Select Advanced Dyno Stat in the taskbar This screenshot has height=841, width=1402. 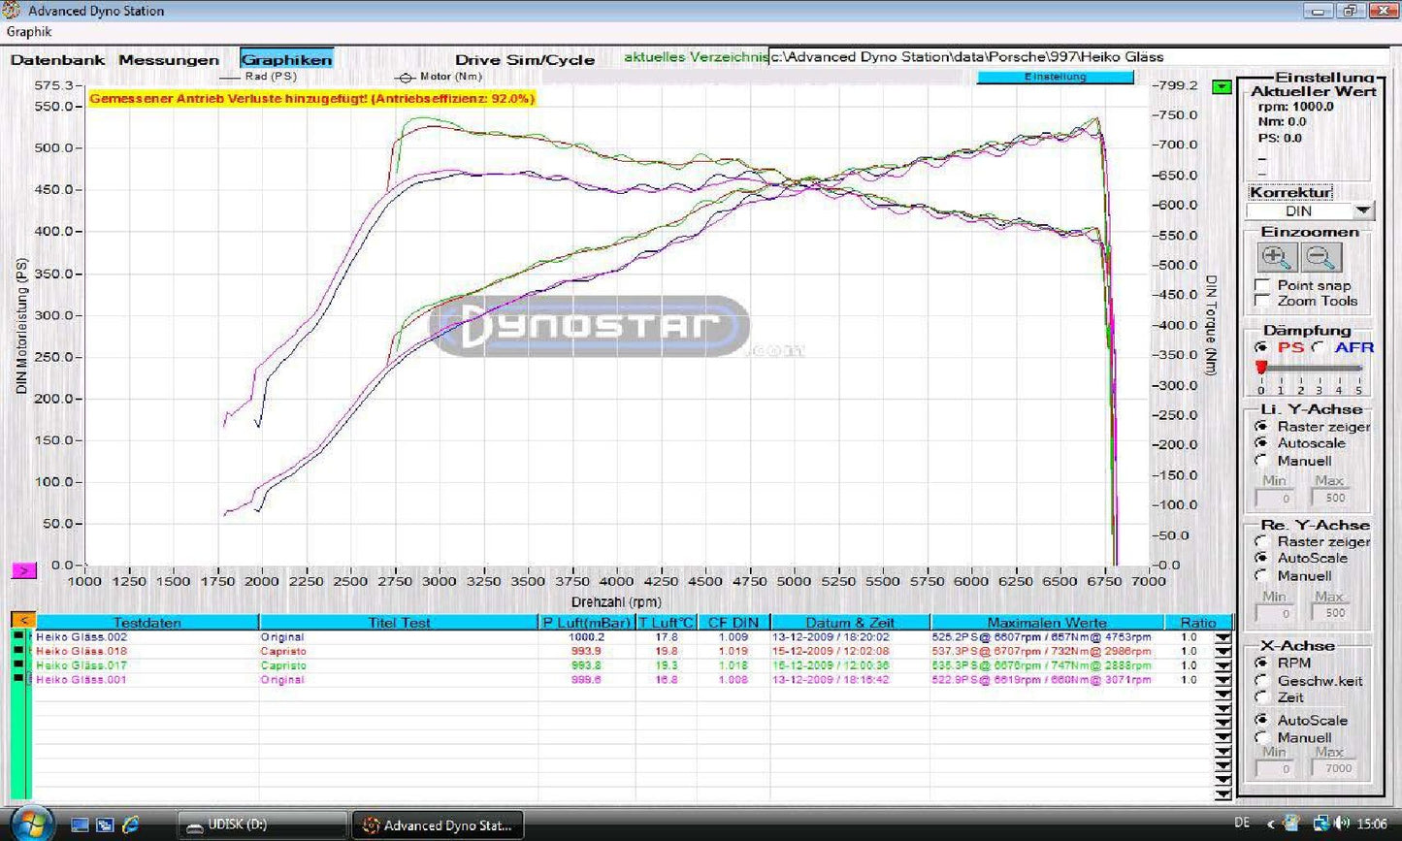pos(439,825)
